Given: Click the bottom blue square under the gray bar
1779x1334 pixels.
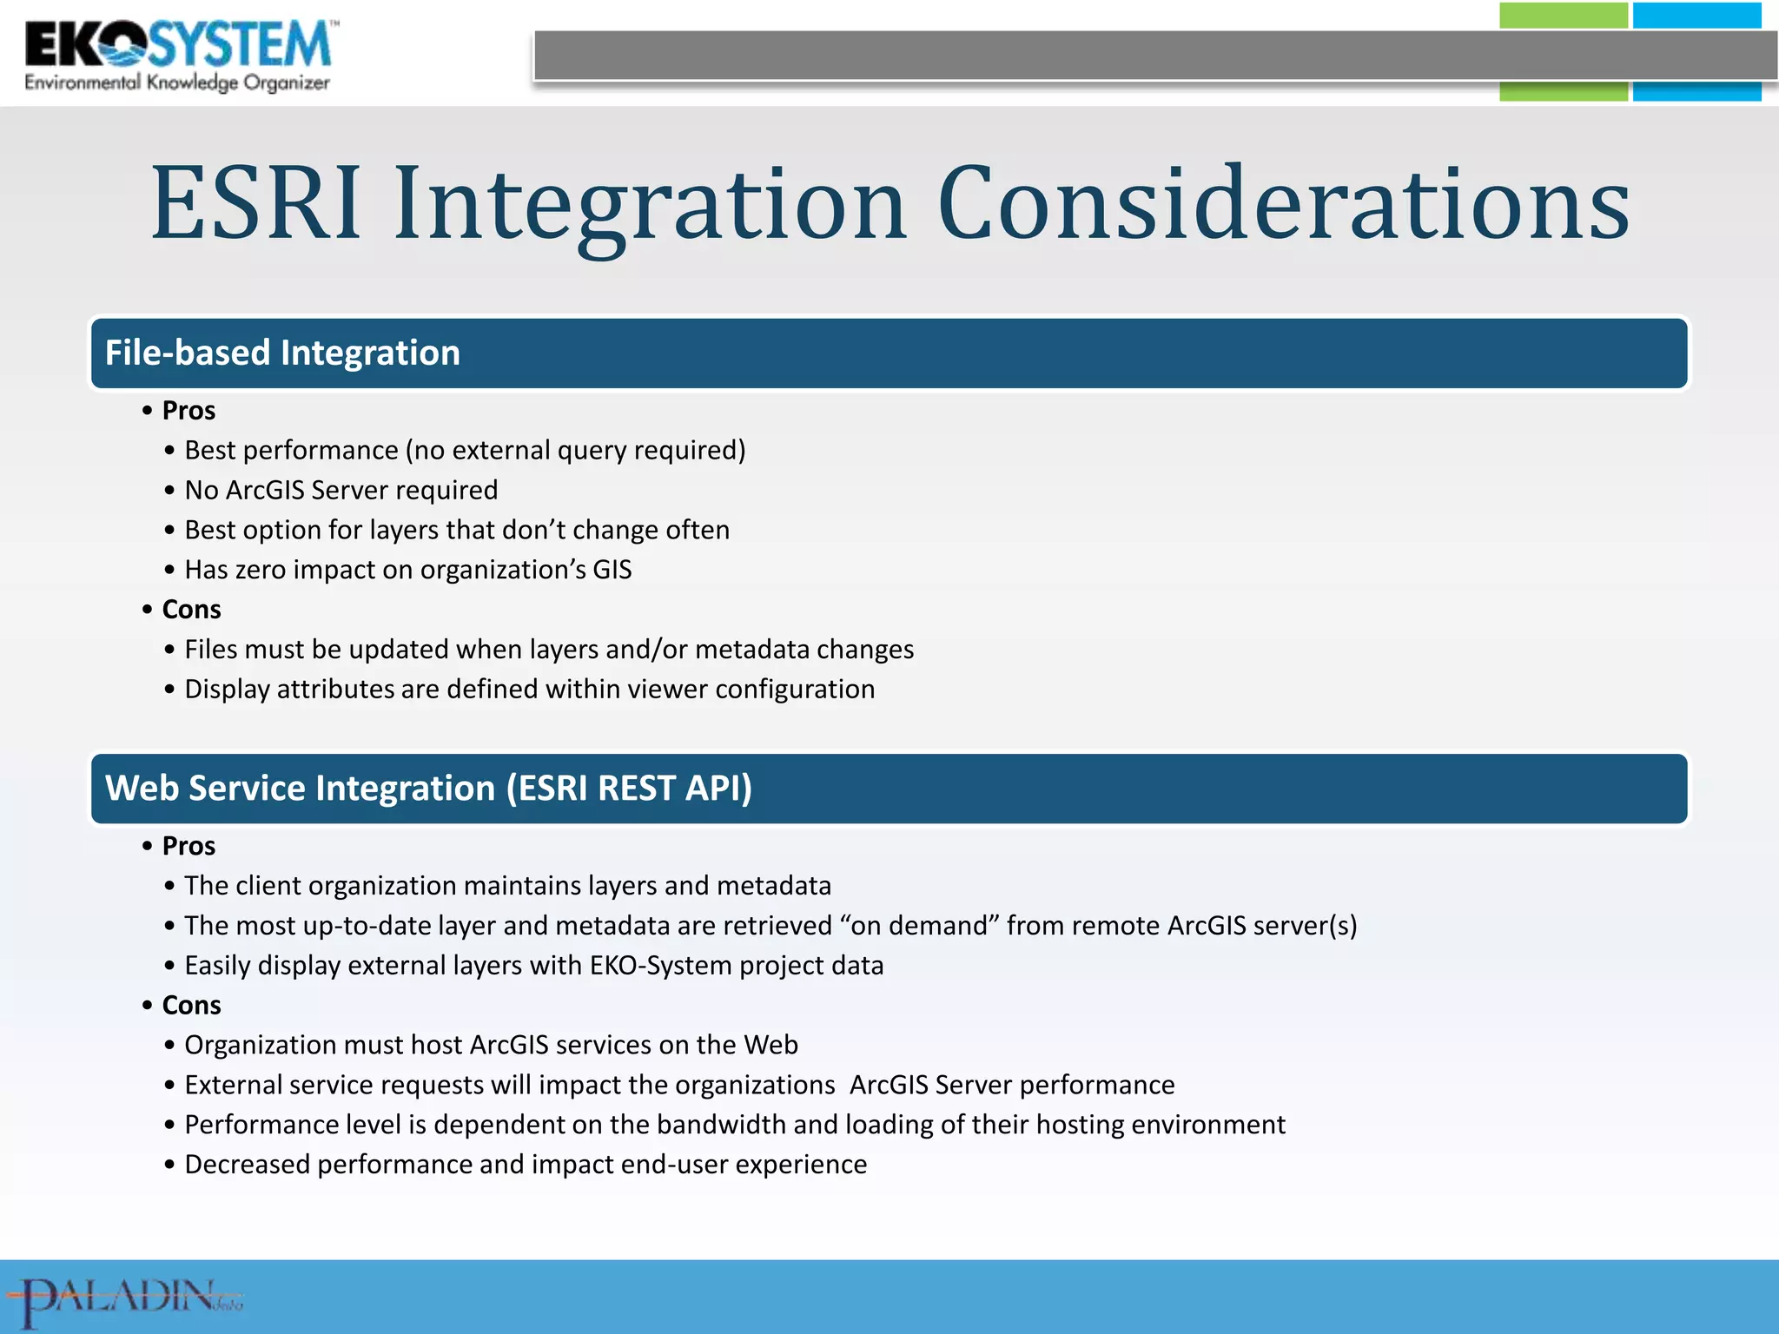Looking at the screenshot, I should coord(1696,92).
